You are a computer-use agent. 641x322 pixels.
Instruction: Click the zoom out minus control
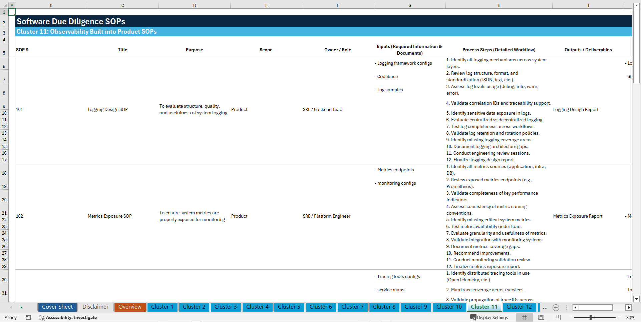pos(571,317)
